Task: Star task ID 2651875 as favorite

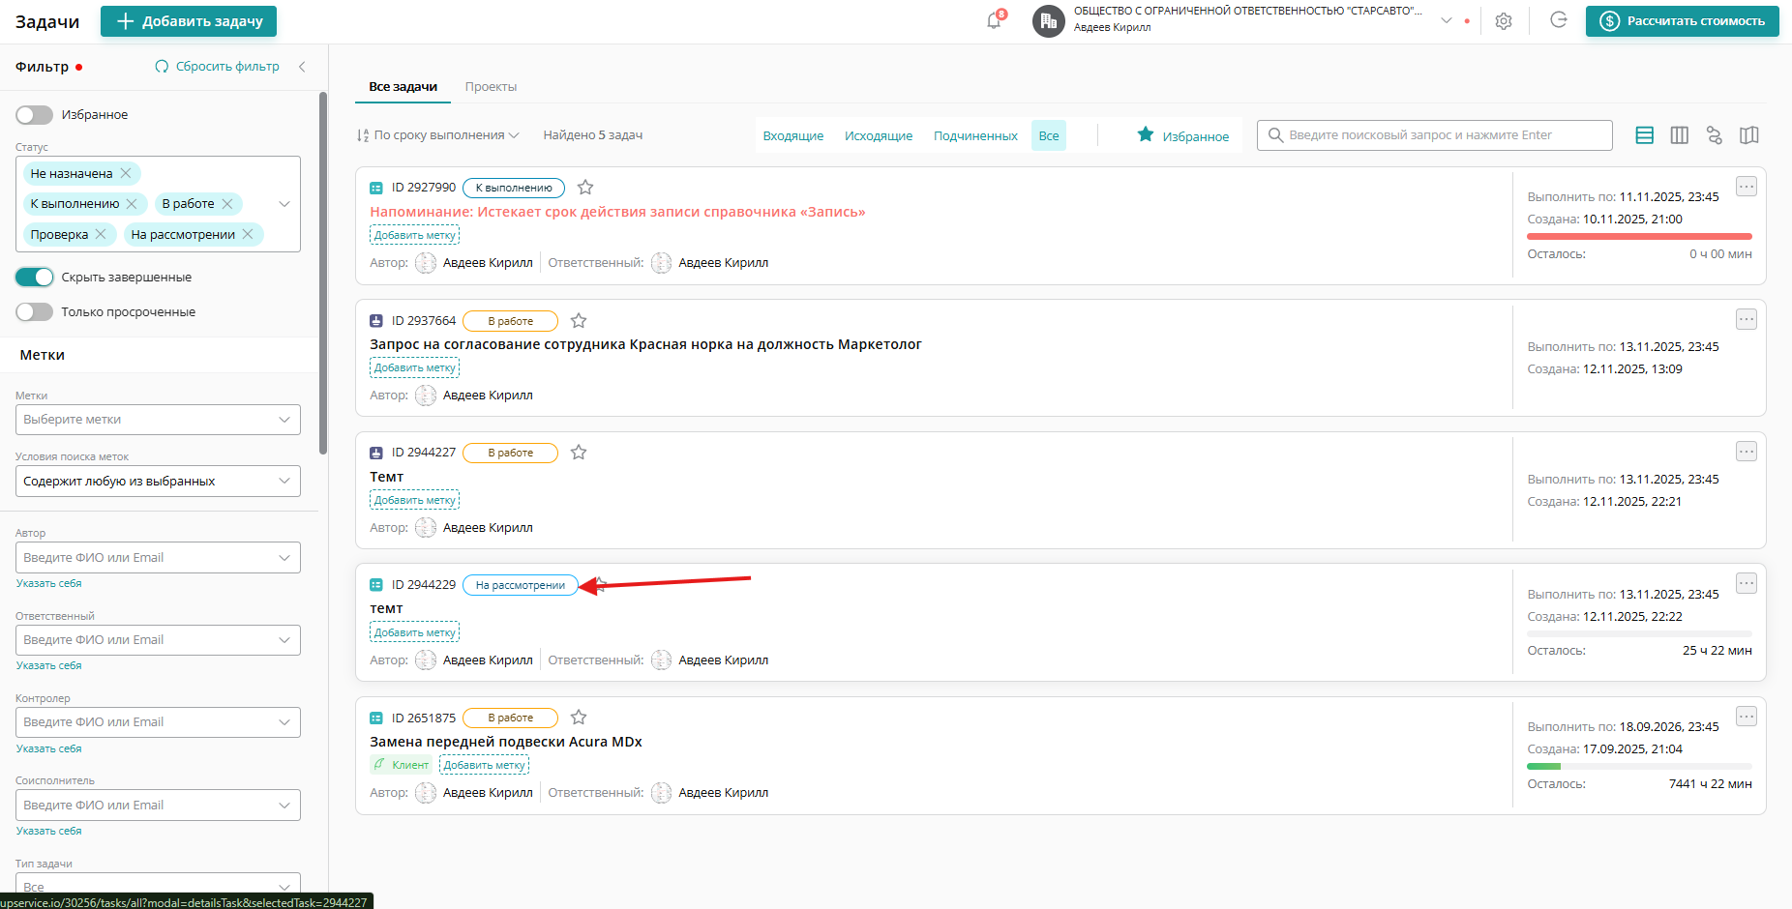Action: [x=579, y=718]
